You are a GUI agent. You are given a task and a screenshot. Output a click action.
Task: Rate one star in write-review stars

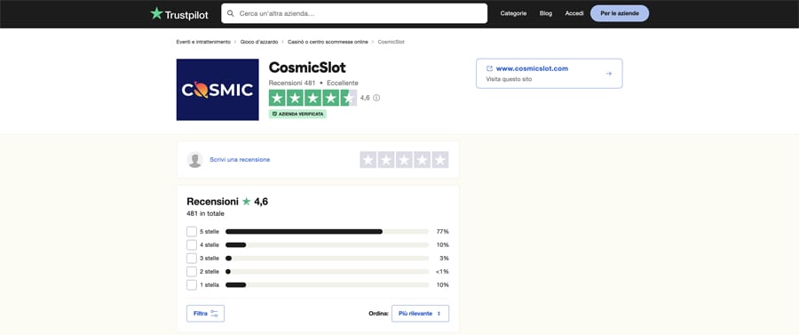coord(368,160)
